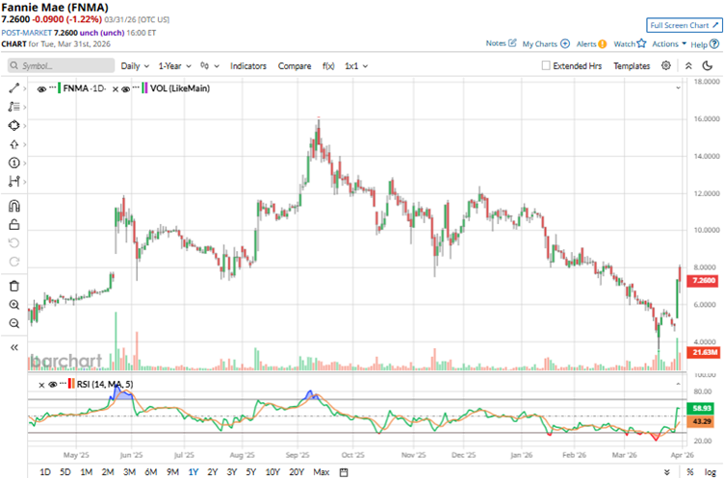Click the 7.2600 last price label

point(702,281)
